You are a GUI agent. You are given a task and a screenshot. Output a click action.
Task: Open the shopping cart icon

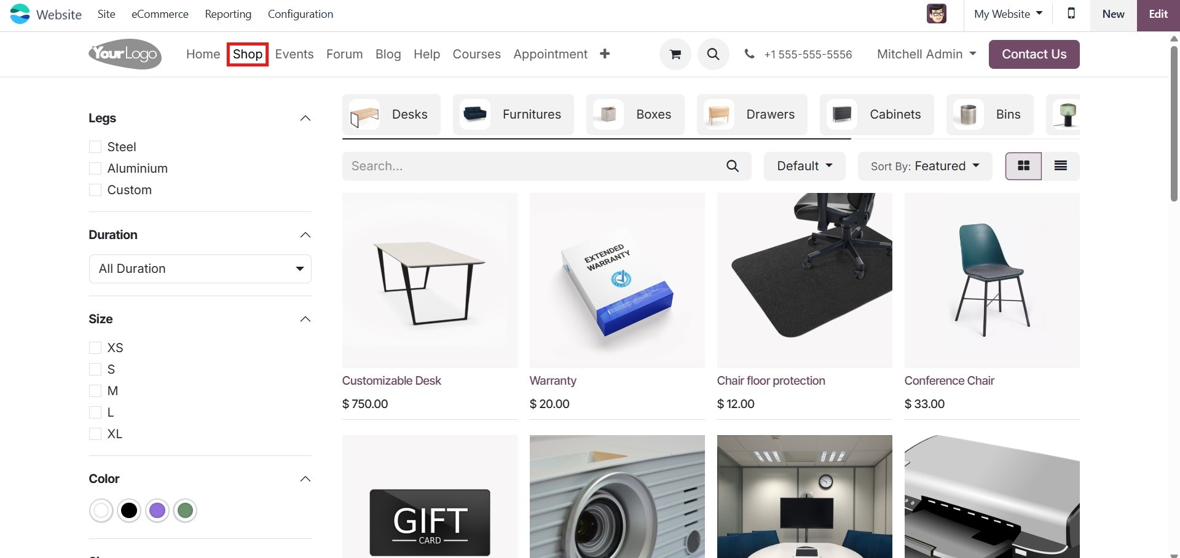[675, 54]
